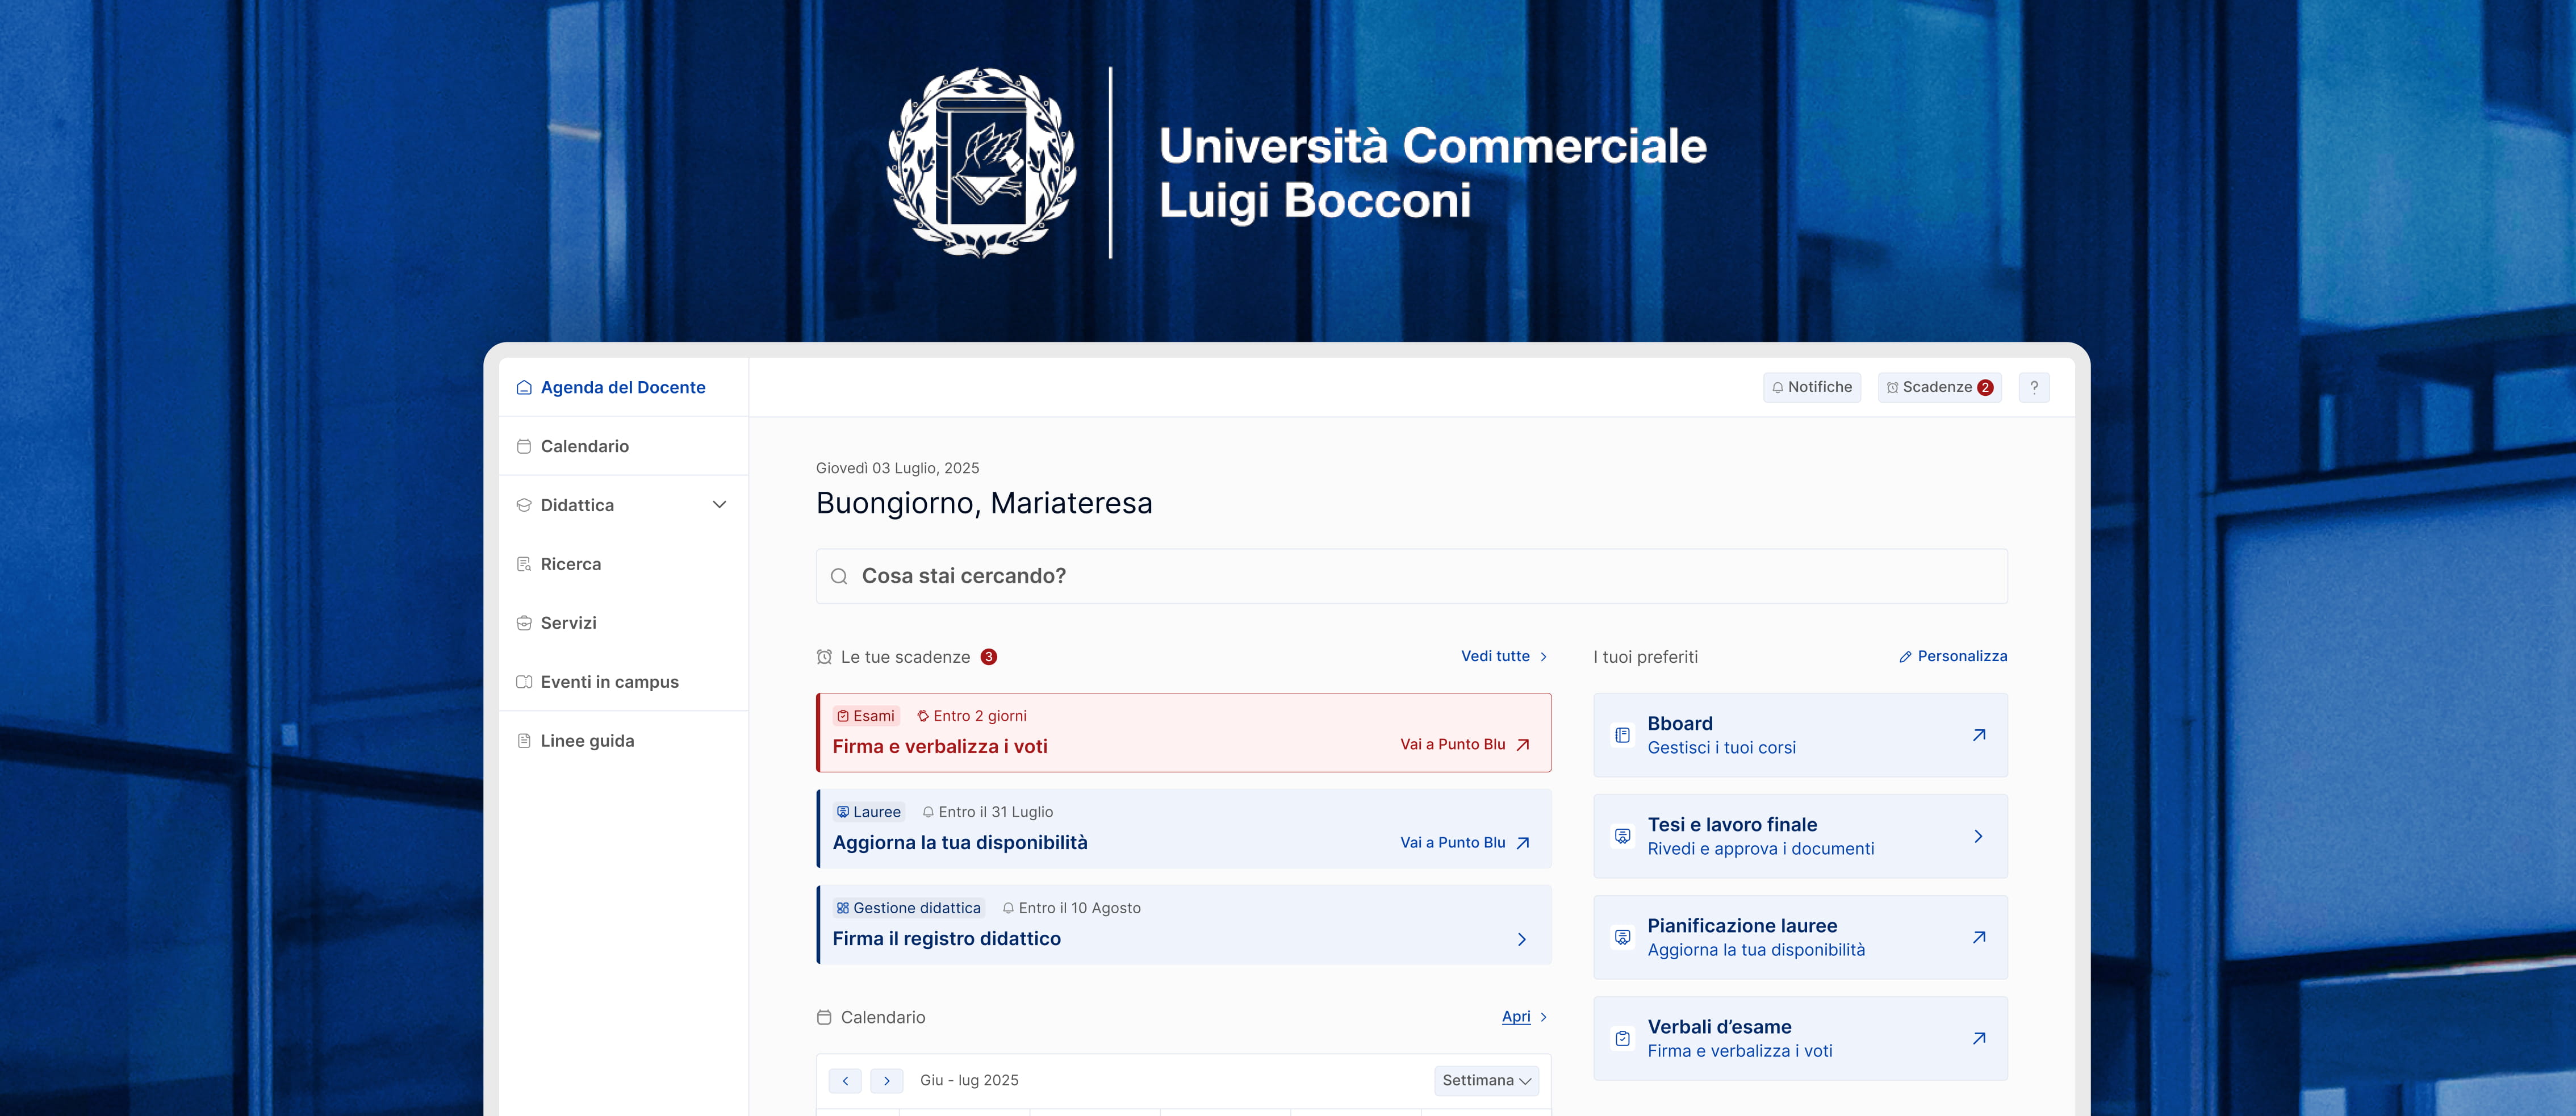
Task: Click the Gestisci i tuoi corsi subtitle
Action: pyautogui.click(x=1722, y=748)
